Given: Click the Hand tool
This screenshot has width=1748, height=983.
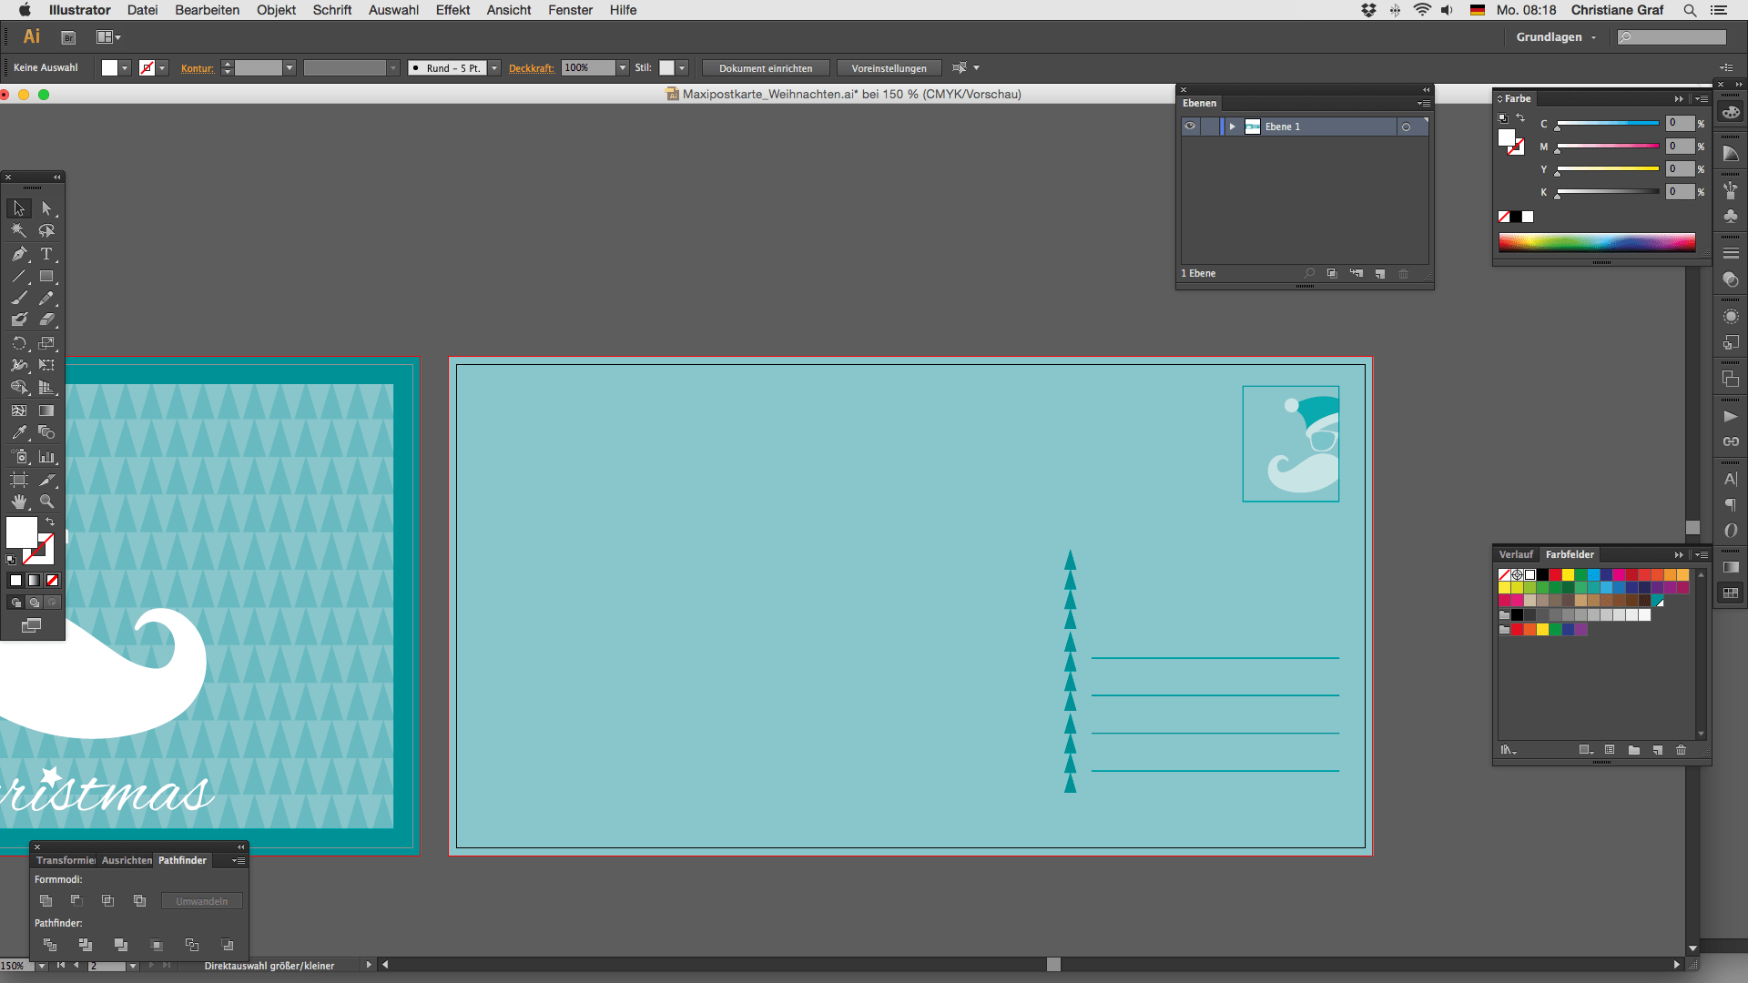Looking at the screenshot, I should click(19, 502).
